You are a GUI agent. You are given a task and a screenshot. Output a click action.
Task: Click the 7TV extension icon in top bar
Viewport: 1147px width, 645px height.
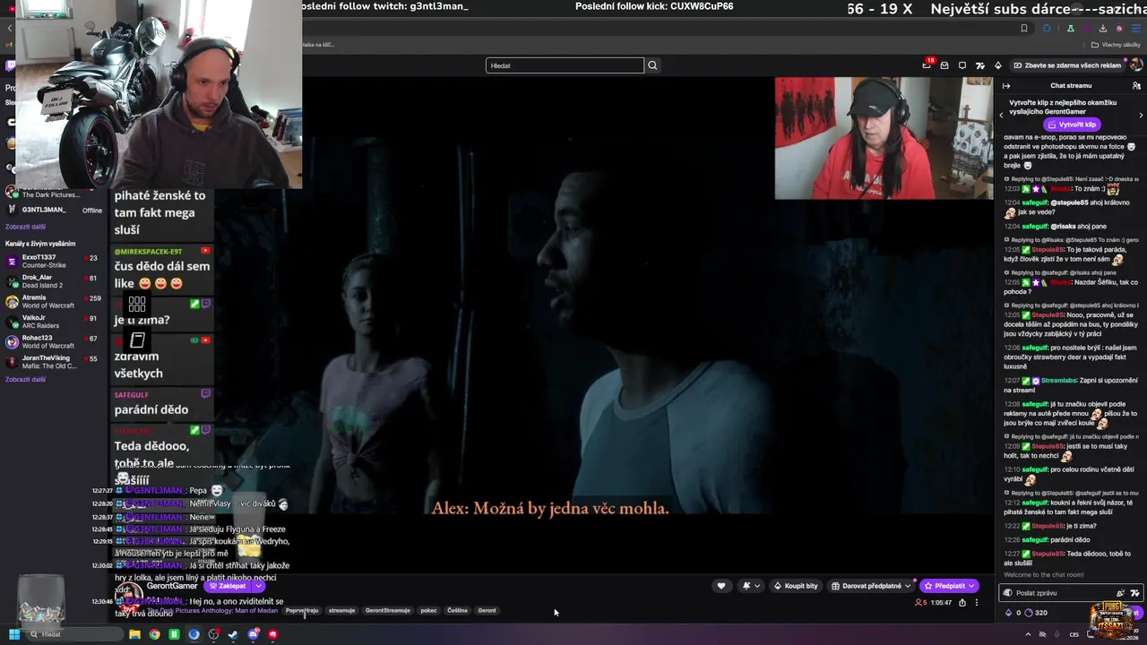980,65
